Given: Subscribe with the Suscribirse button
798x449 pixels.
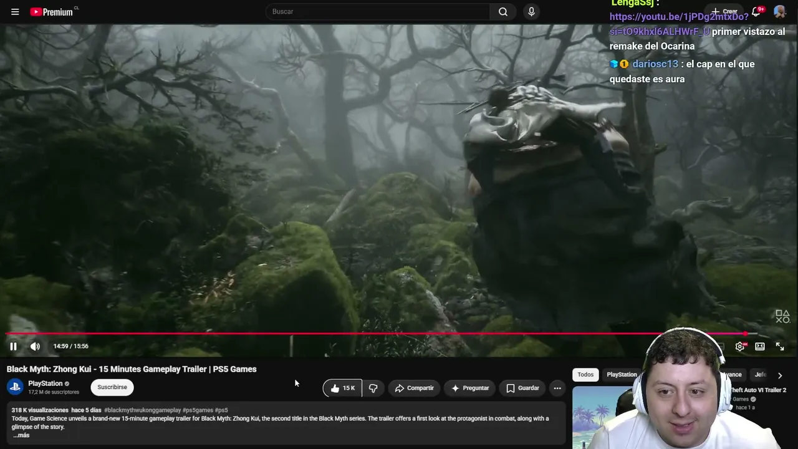Looking at the screenshot, I should point(112,387).
